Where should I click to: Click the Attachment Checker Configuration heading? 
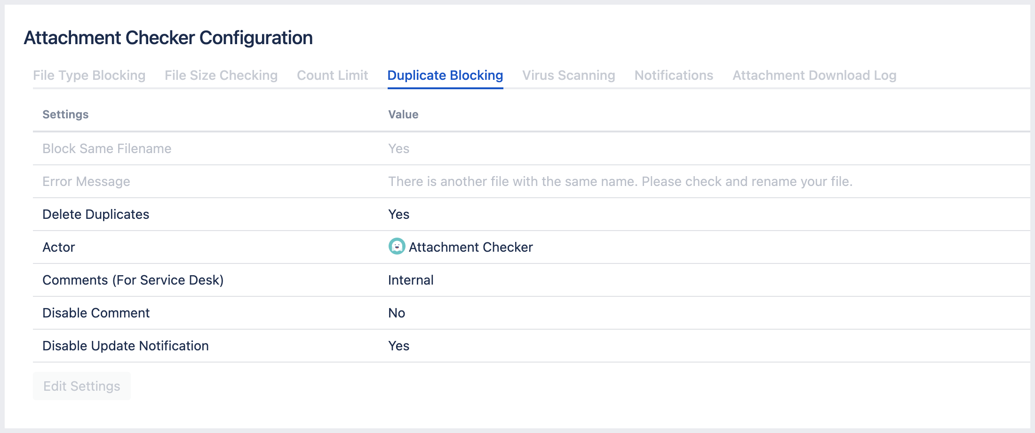[x=168, y=38]
